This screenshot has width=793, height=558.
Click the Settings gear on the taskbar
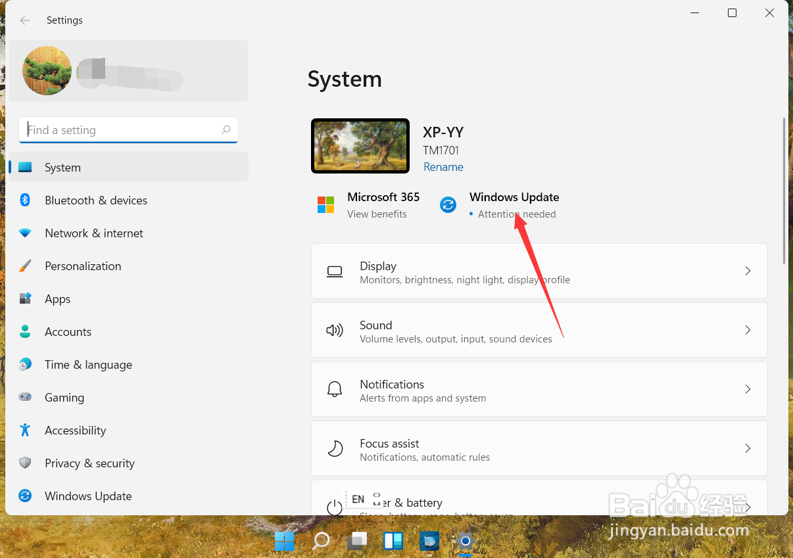tap(465, 541)
